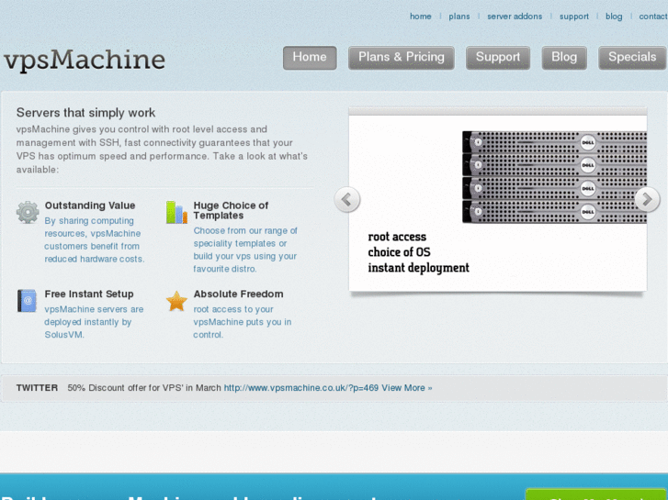Click the vpsMachine logo
This screenshot has width=668, height=500.
(85, 60)
